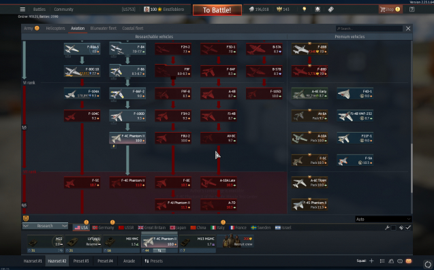Open the hamburger main menu icon
The width and height of the screenshot is (434, 270).
point(22,10)
